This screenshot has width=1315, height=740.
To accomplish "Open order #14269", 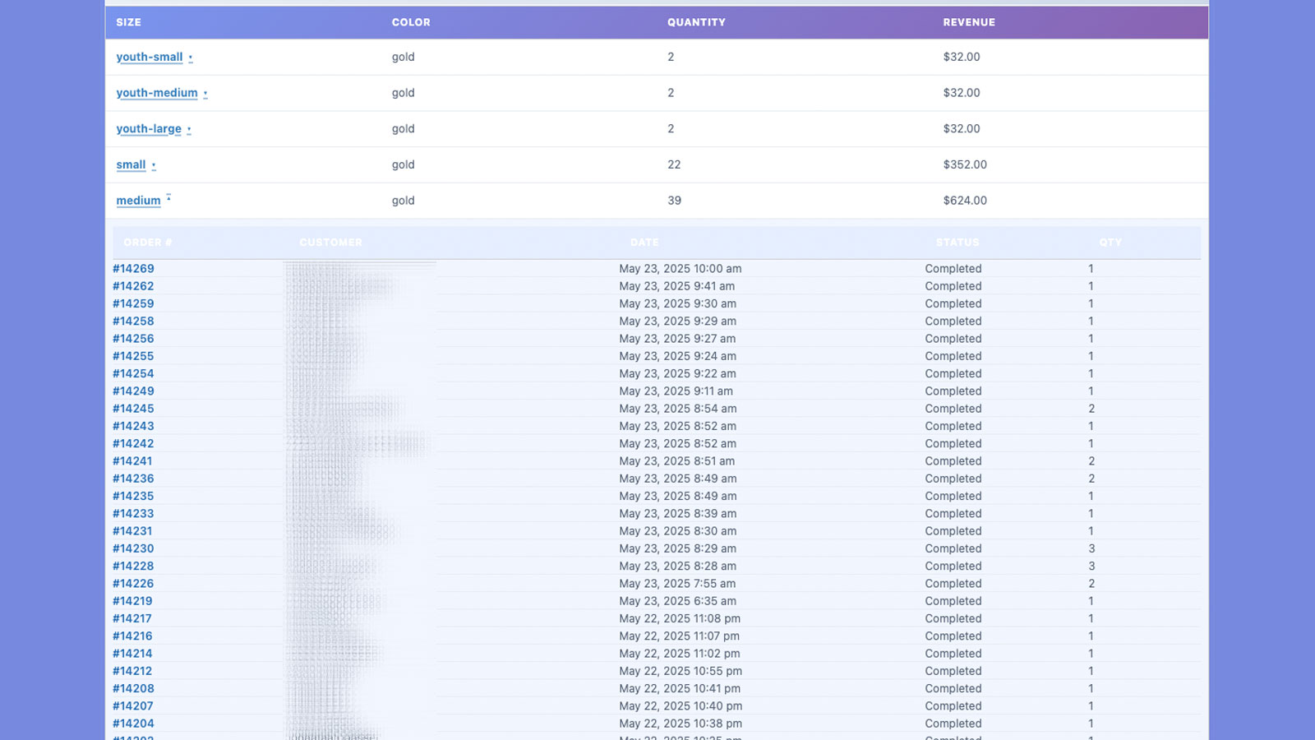I will point(133,268).
